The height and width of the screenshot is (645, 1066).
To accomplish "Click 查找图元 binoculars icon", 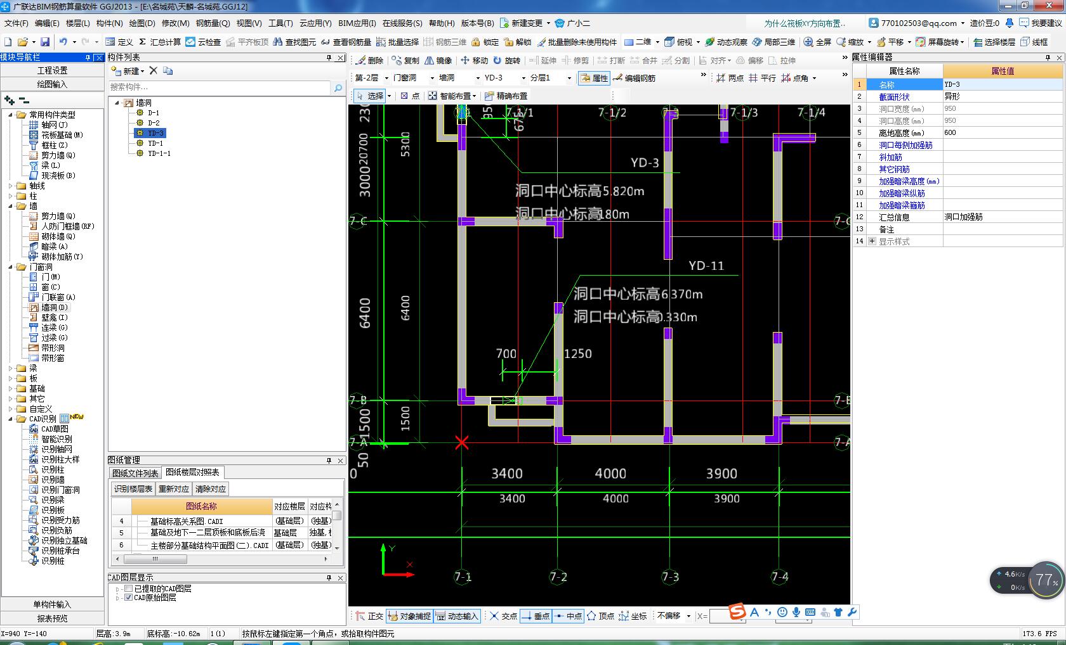I will [x=294, y=42].
